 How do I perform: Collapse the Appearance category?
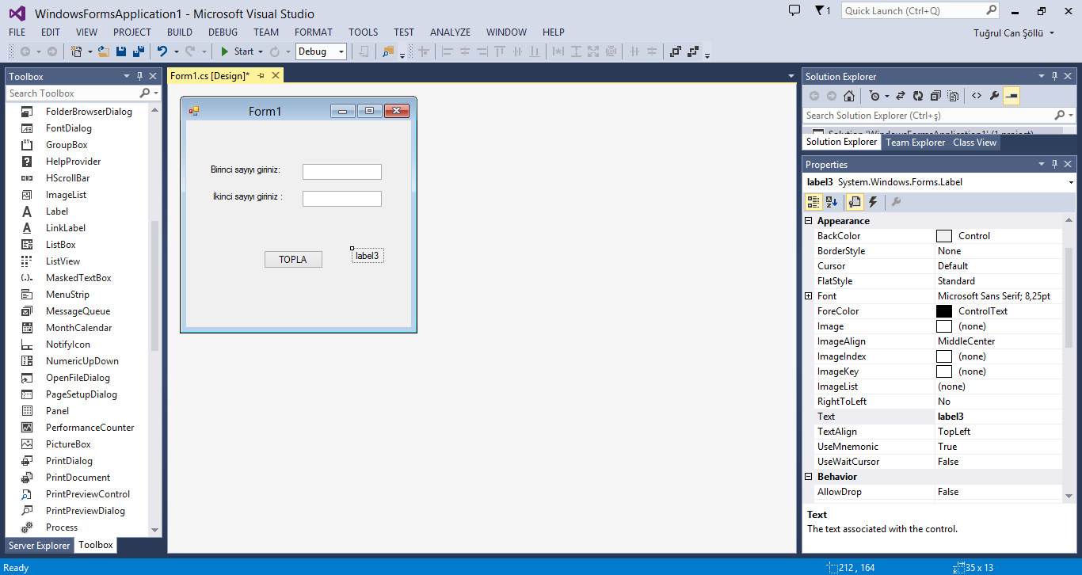point(809,221)
